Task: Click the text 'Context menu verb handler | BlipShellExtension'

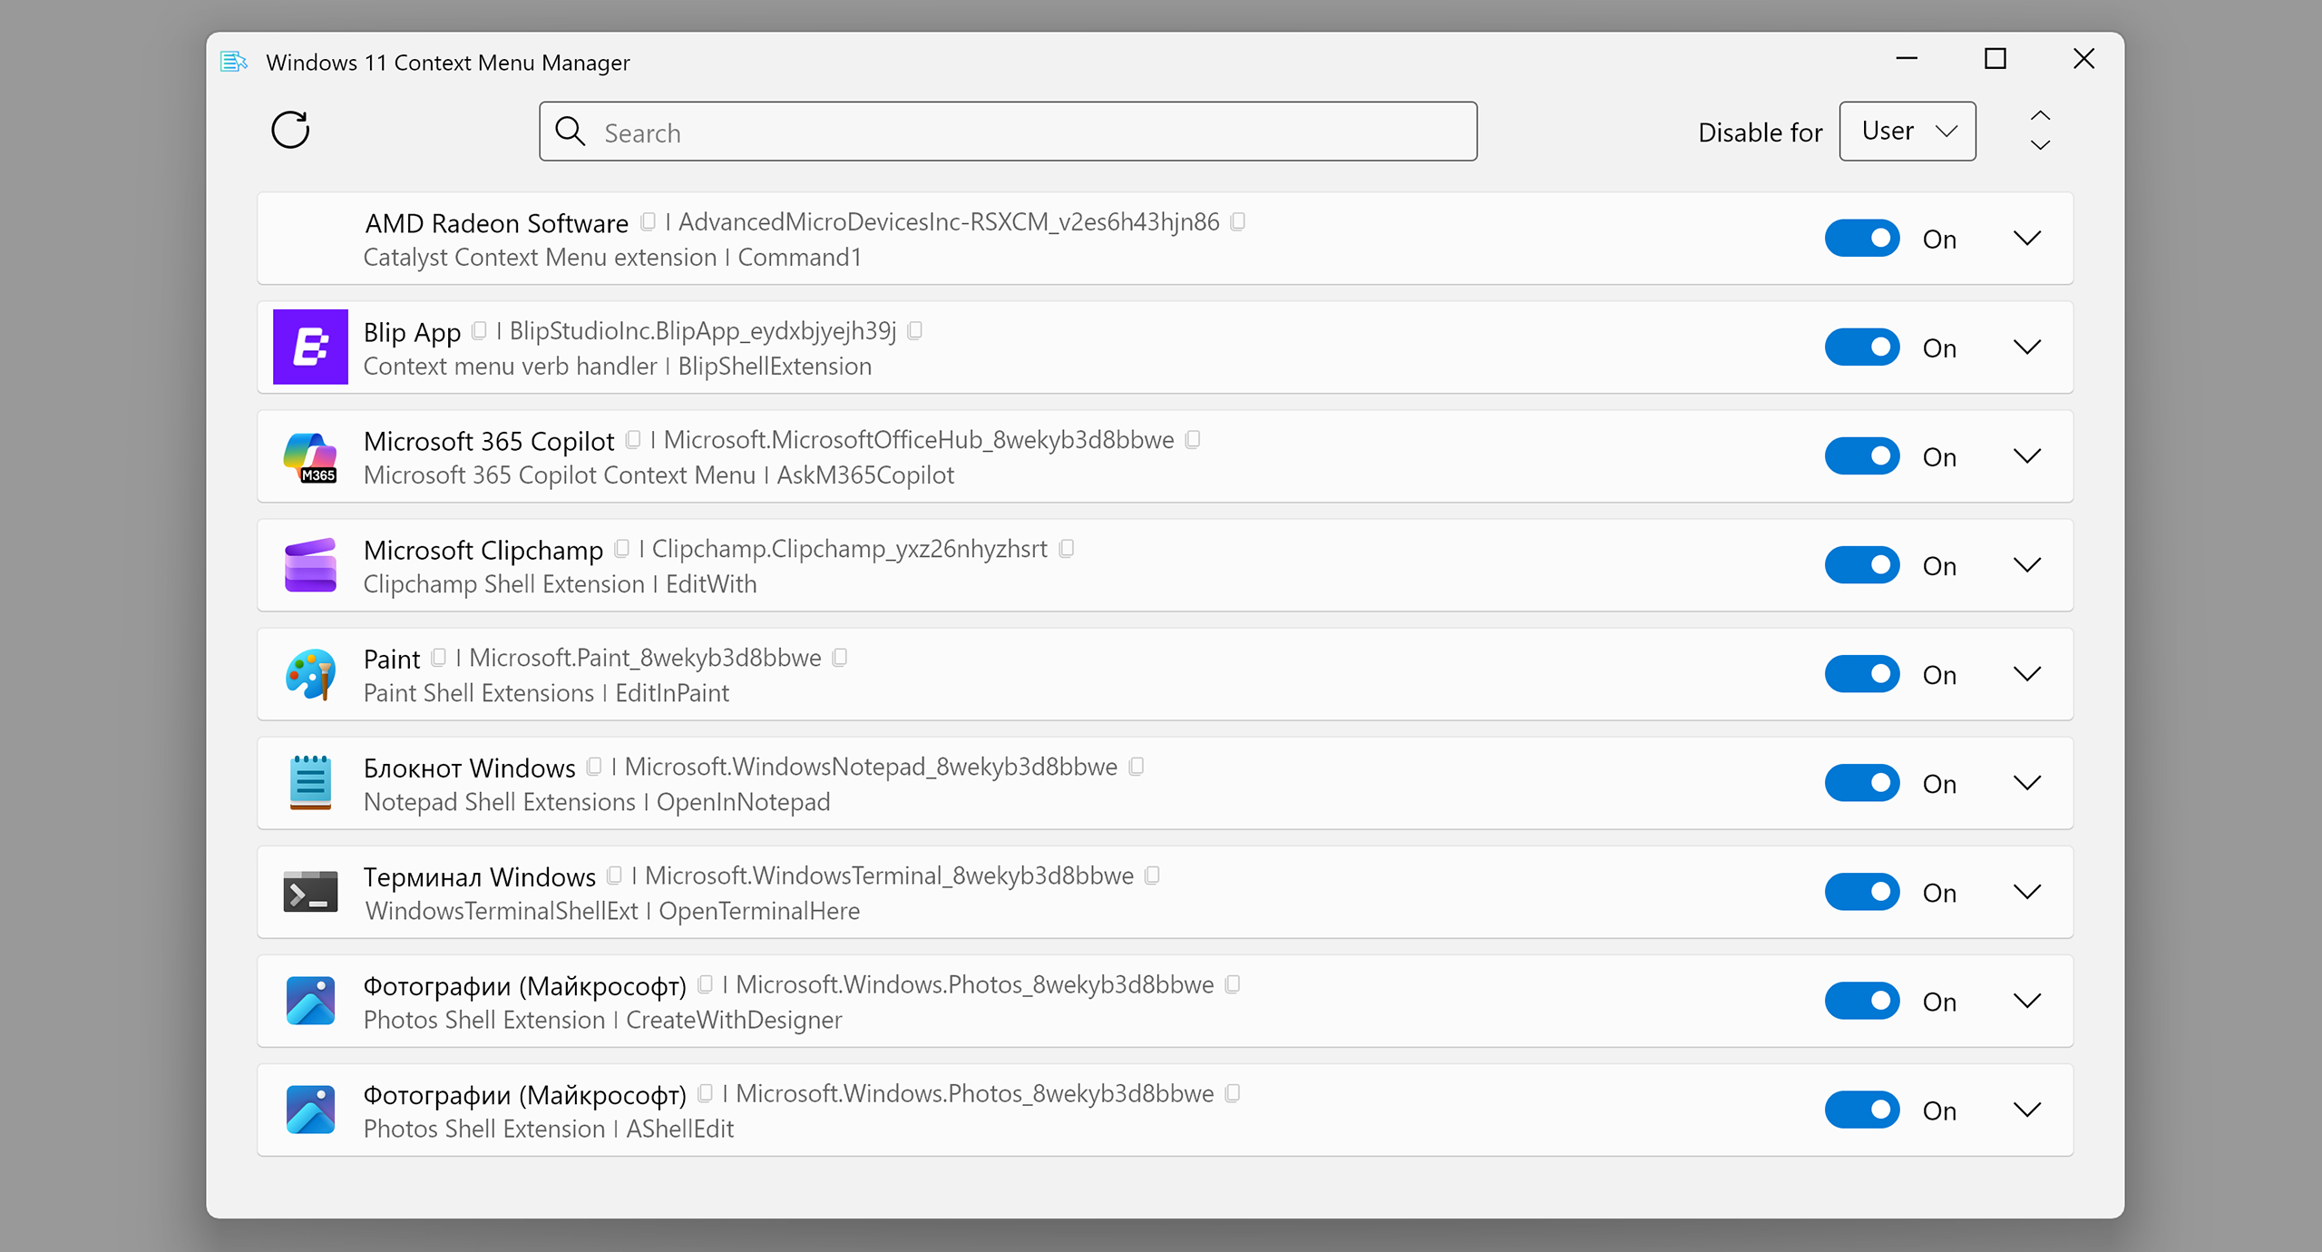Action: tap(618, 367)
